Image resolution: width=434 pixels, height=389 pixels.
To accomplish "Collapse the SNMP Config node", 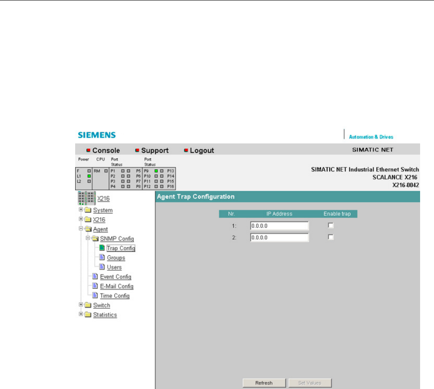I will tap(88, 238).
